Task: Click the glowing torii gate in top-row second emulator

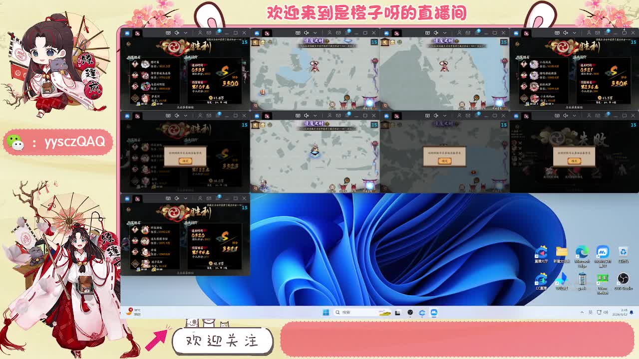Action: [x=370, y=102]
